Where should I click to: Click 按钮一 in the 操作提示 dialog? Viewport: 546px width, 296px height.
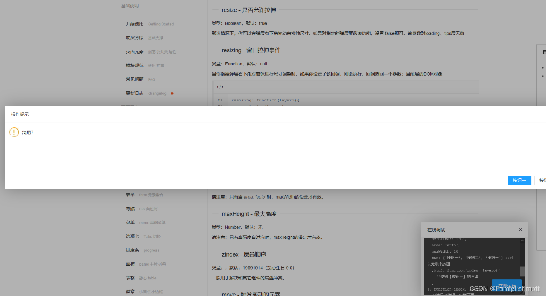click(519, 180)
